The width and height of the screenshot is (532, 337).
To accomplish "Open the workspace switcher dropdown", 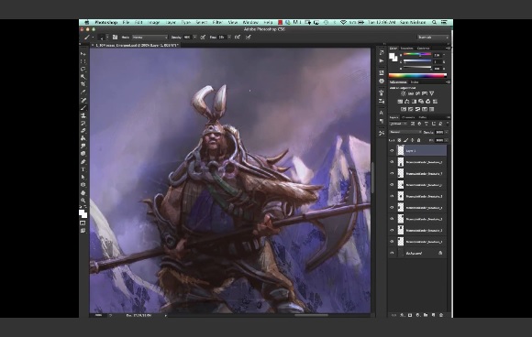I will click(433, 38).
